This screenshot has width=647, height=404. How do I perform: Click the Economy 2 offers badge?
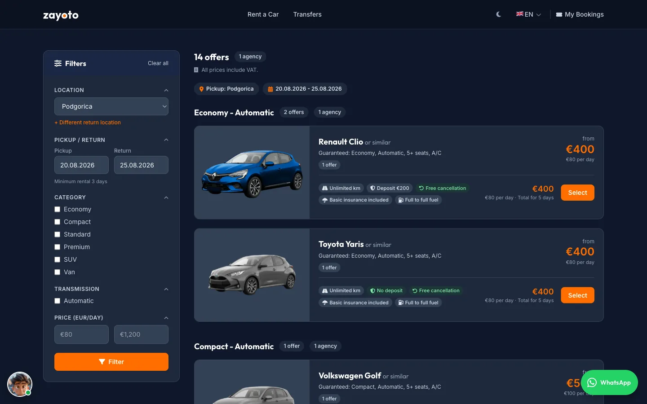click(x=294, y=112)
